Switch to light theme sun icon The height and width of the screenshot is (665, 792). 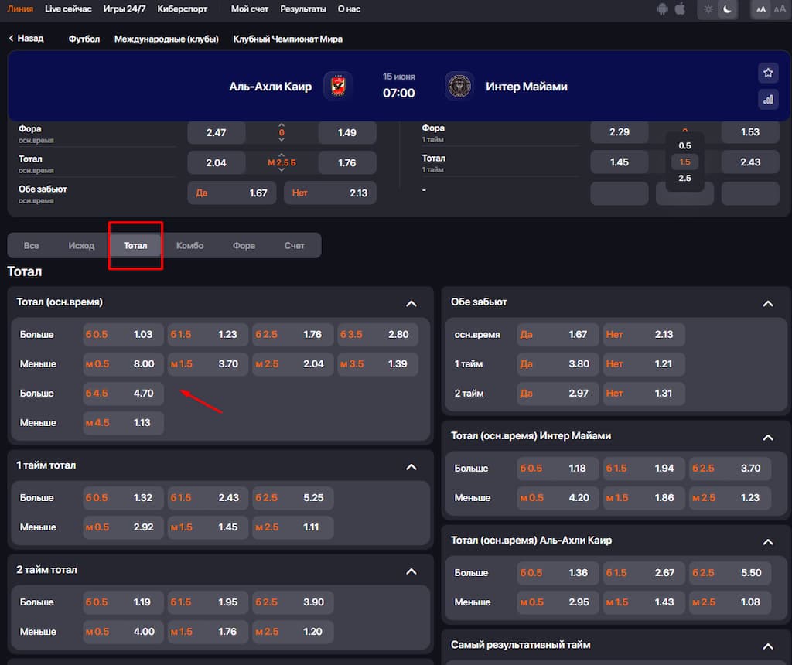coord(708,9)
